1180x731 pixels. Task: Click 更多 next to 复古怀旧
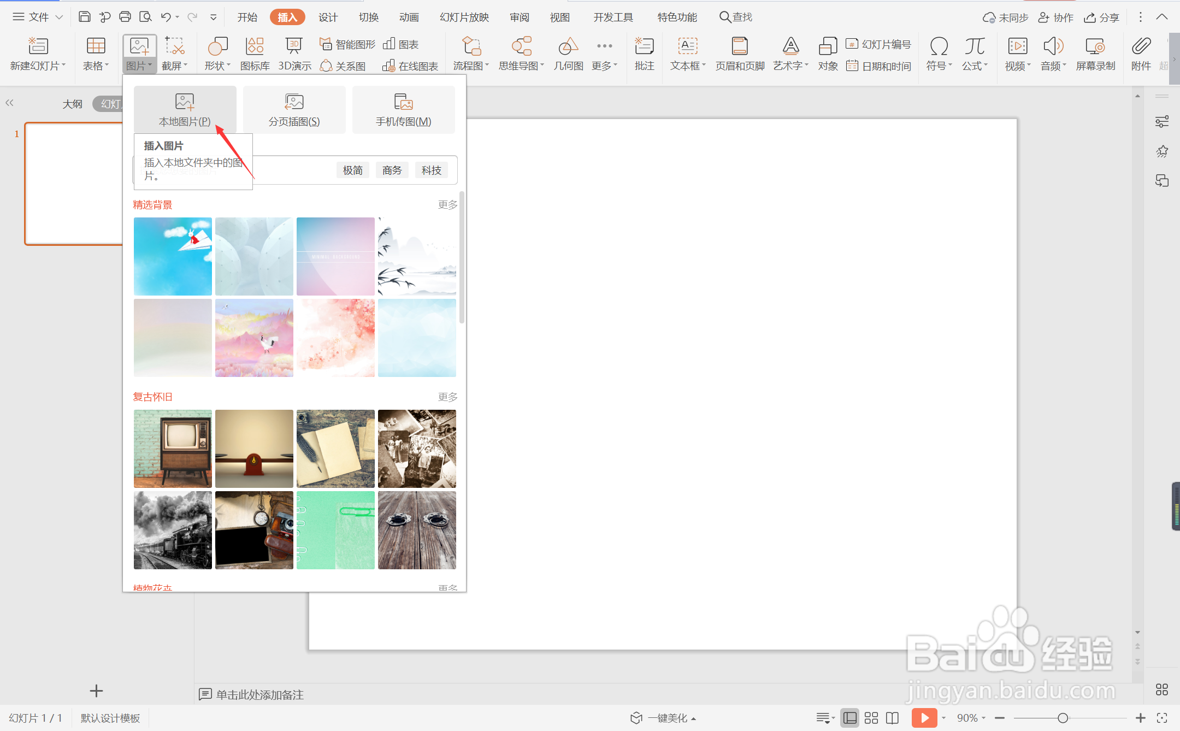[x=447, y=397]
